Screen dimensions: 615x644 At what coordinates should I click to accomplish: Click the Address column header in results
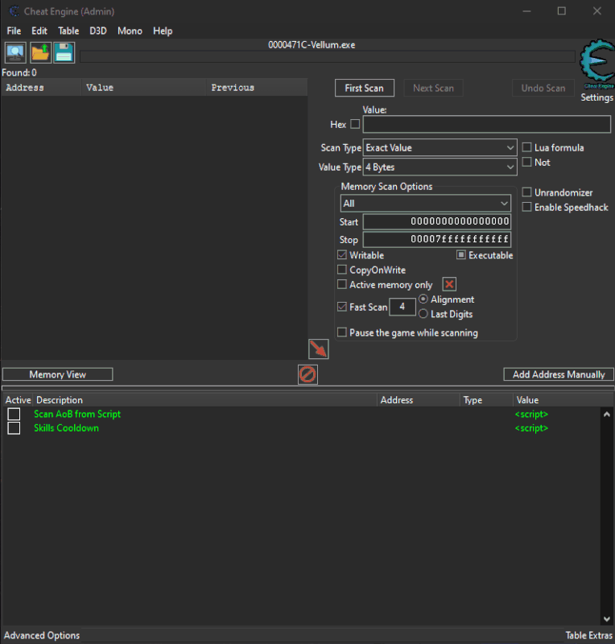(41, 88)
